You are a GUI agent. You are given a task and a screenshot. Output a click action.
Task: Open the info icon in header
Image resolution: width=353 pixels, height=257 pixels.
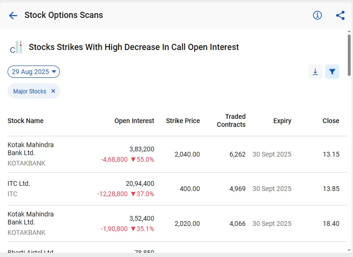coord(318,15)
